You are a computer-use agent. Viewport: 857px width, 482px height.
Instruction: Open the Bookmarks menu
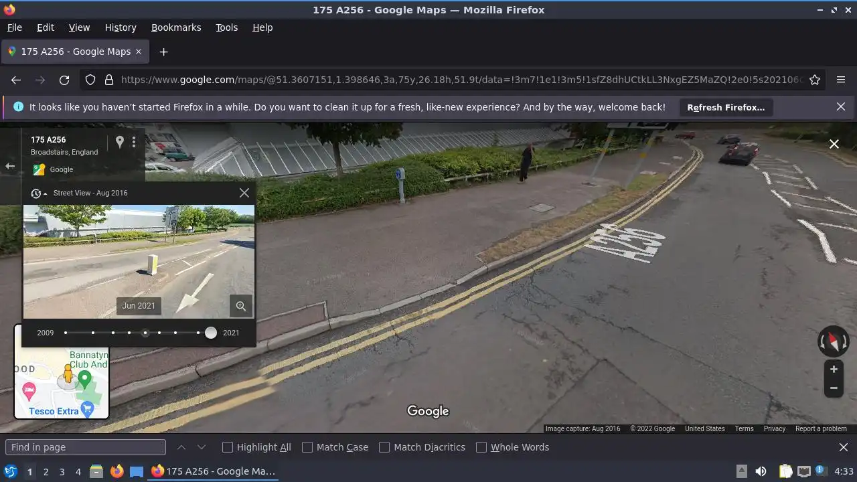[176, 27]
